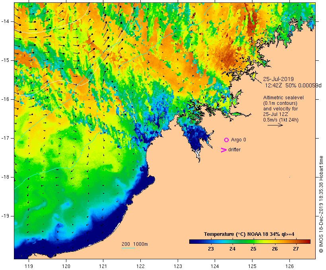Click the '(0.1m contours)' text
Screen dimensions: 326x270
pos(280,103)
